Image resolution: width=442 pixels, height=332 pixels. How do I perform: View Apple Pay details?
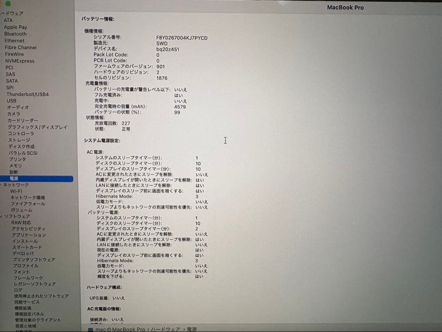pos(16,27)
